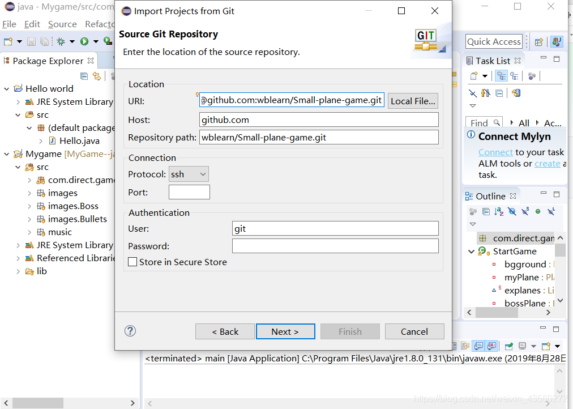Image resolution: width=573 pixels, height=409 pixels.
Task: Click the Save All icon in the Eclipse toolbar
Action: coord(44,42)
